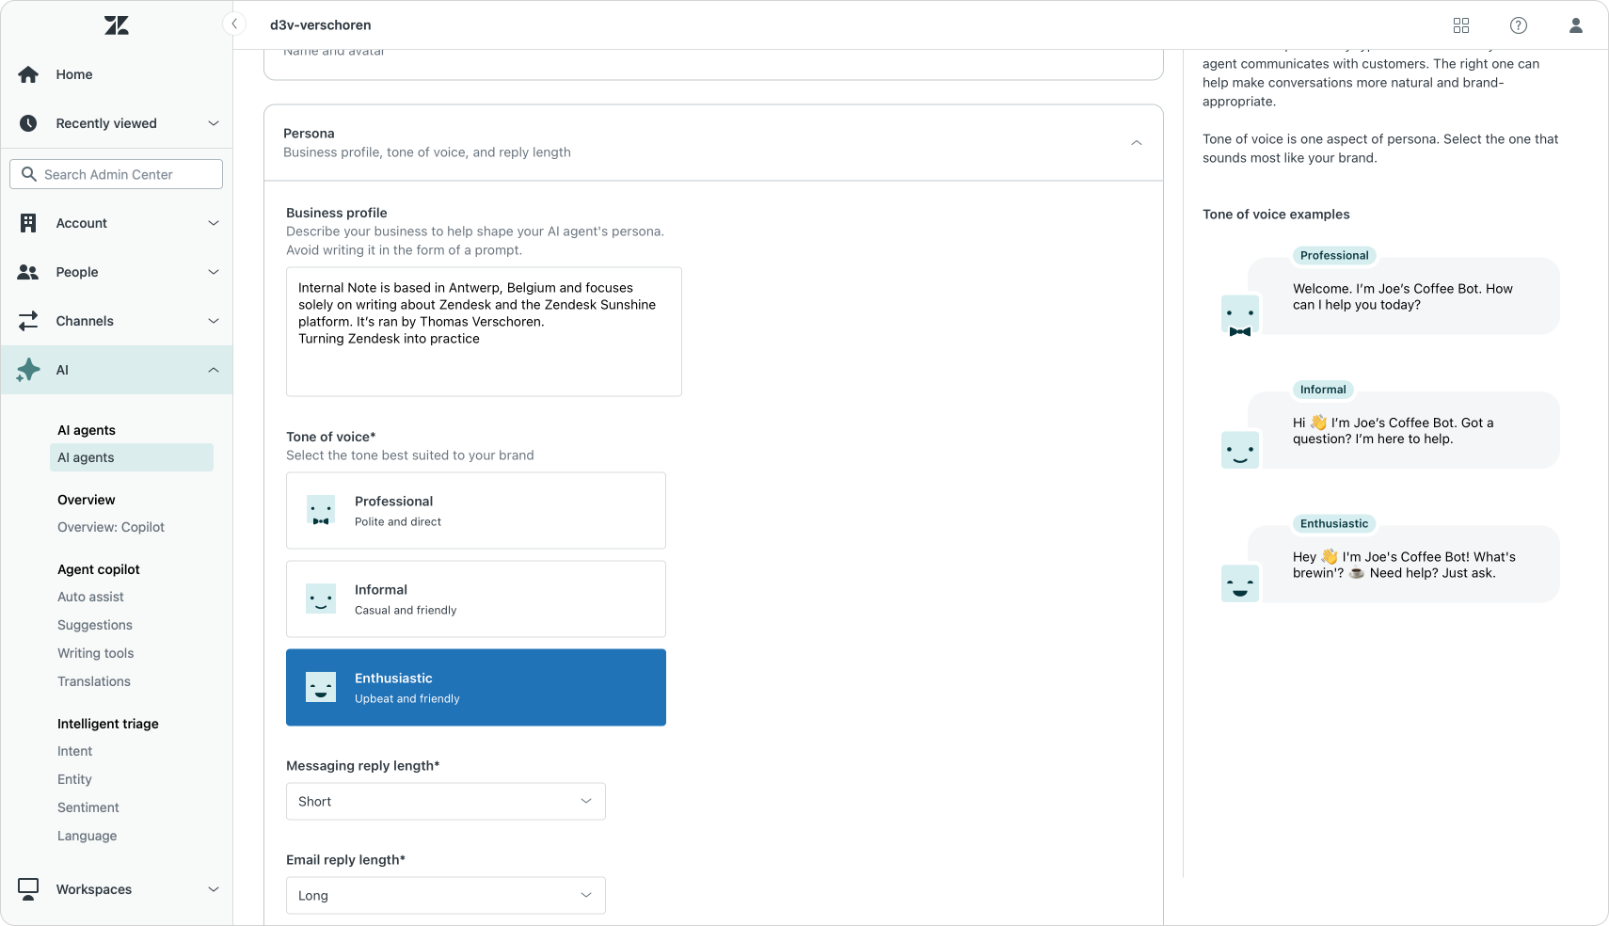Image resolution: width=1609 pixels, height=926 pixels.
Task: Click the AI sparkle icon
Action: click(28, 370)
